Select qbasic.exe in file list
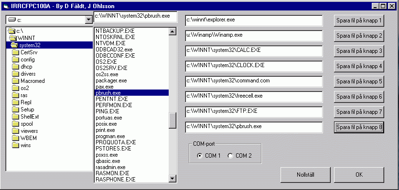 tap(131, 161)
